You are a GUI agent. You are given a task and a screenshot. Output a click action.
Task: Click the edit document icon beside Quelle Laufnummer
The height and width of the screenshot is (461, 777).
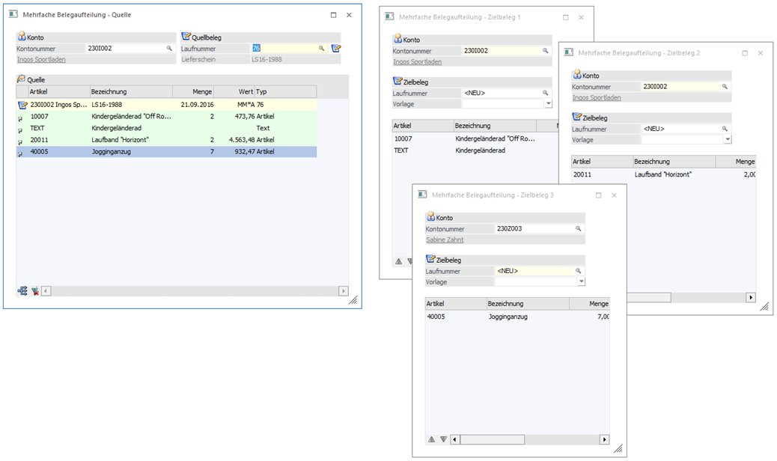(336, 49)
